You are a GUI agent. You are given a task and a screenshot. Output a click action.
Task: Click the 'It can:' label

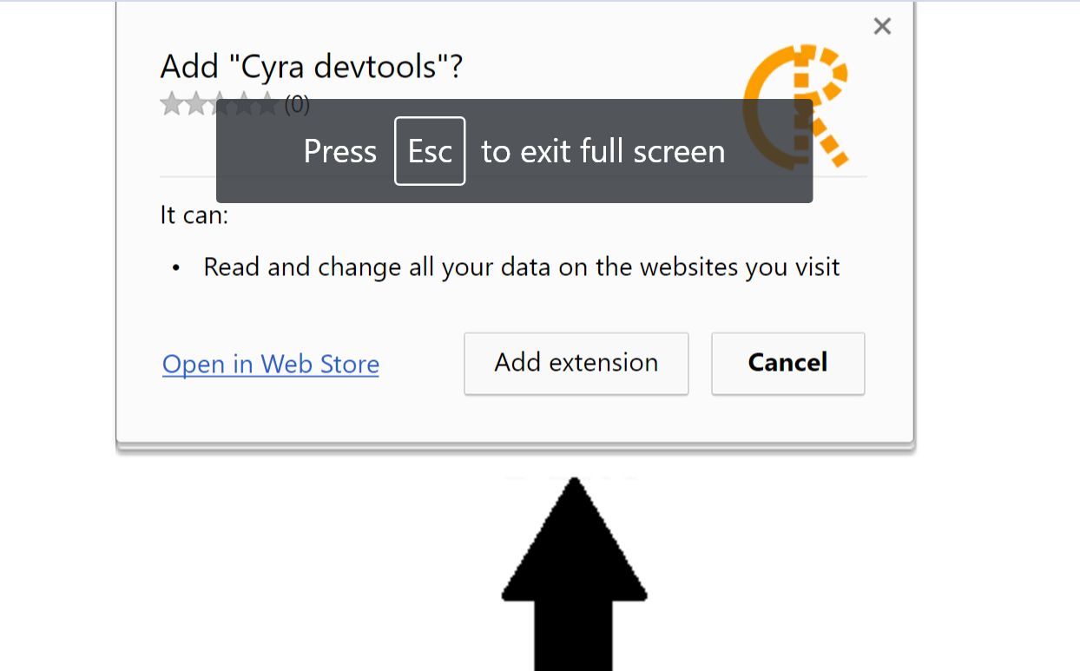194,215
